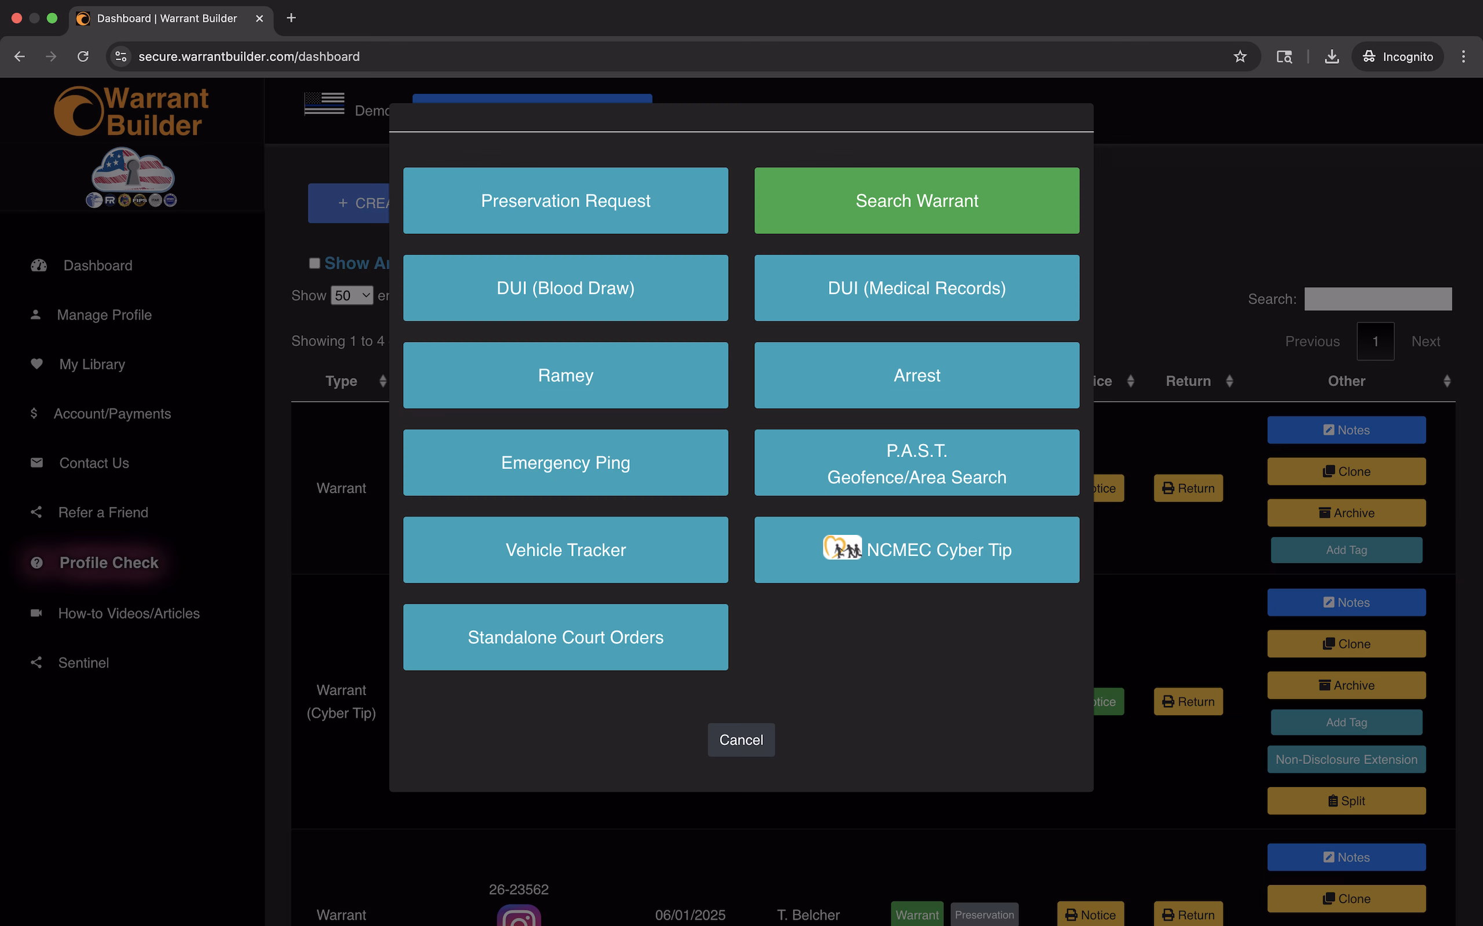The image size is (1483, 926).
Task: Bookmark this page with the star icon
Action: pos(1240,56)
